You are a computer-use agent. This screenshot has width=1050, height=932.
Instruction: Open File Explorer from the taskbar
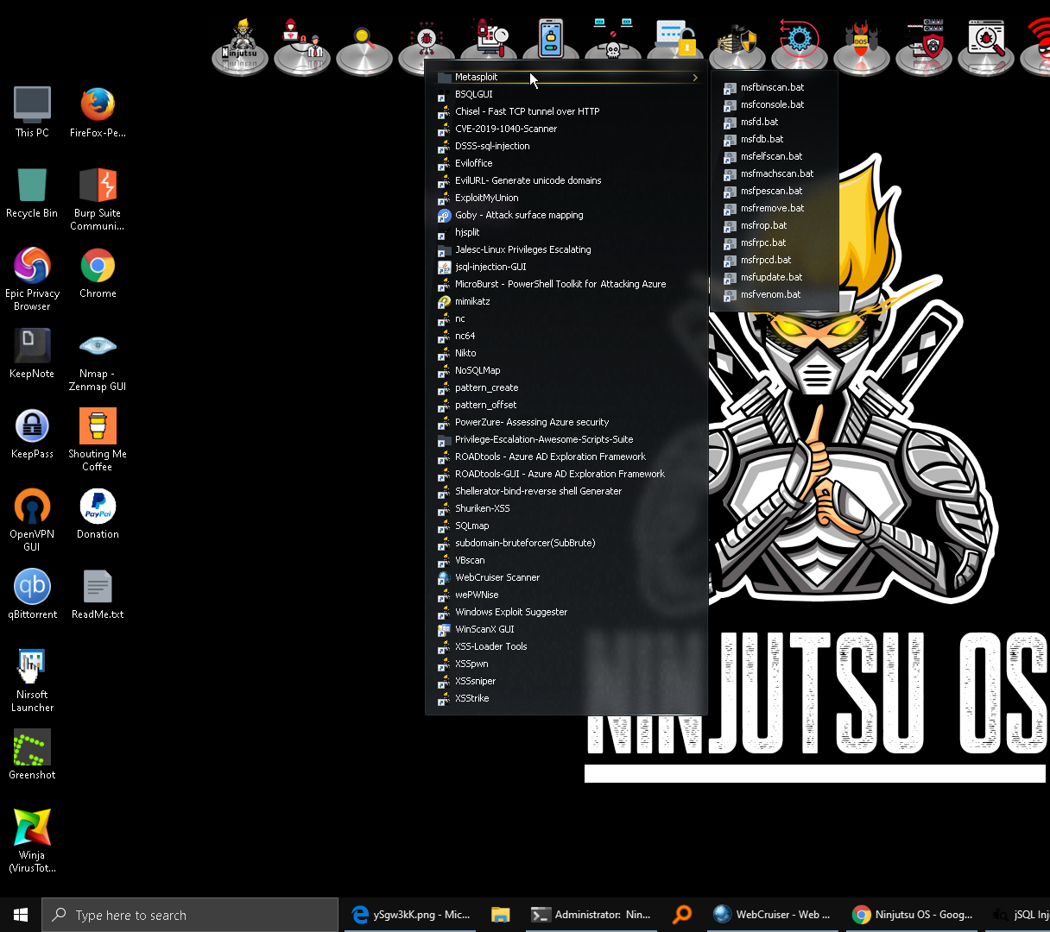501,915
